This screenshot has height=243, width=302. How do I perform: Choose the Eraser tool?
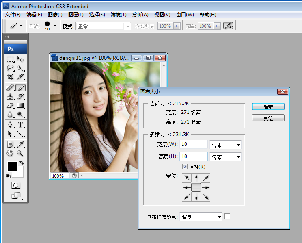point(10,106)
